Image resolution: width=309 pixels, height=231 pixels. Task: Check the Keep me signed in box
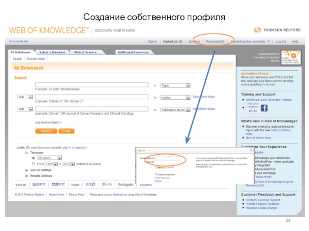(x=156, y=174)
